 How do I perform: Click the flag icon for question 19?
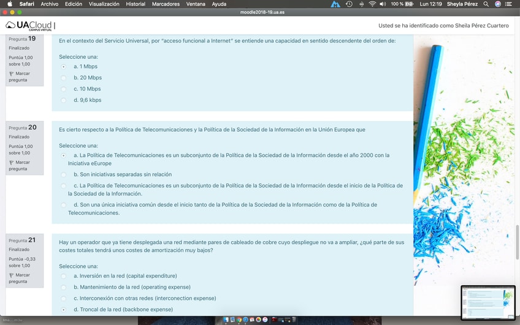pyautogui.click(x=11, y=74)
